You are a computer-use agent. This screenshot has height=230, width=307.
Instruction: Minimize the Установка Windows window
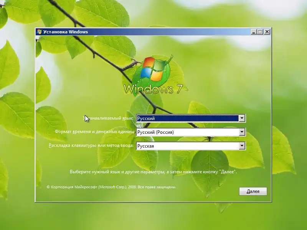254,32
